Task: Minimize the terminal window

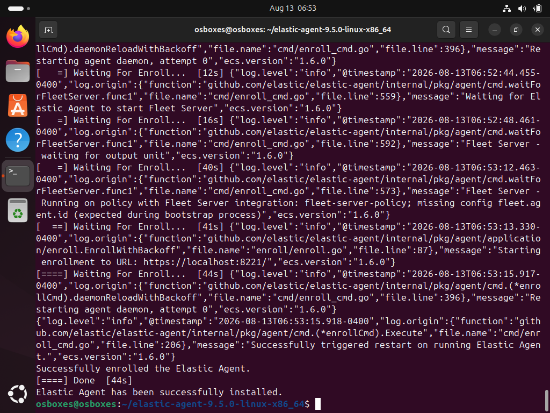Action: click(495, 30)
